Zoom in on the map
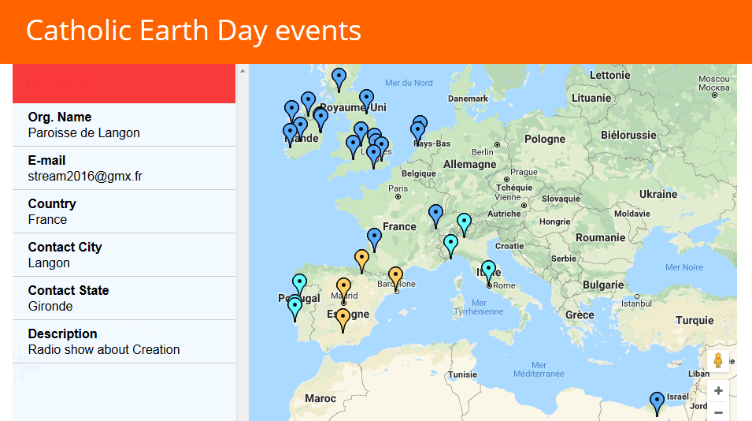The width and height of the screenshot is (752, 421). click(718, 391)
